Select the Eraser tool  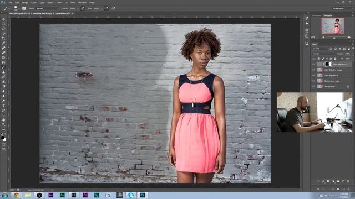point(3,81)
